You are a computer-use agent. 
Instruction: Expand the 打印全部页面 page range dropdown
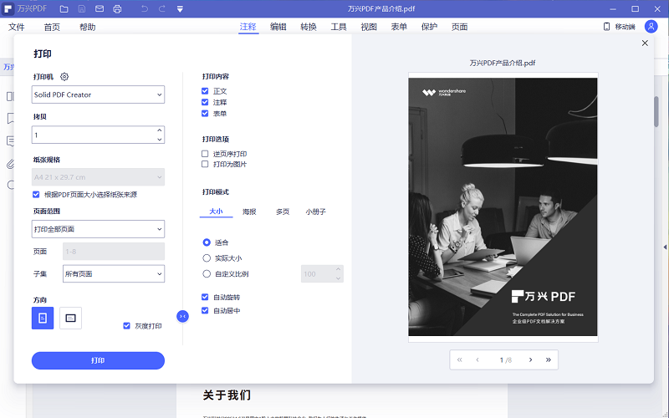pos(98,229)
